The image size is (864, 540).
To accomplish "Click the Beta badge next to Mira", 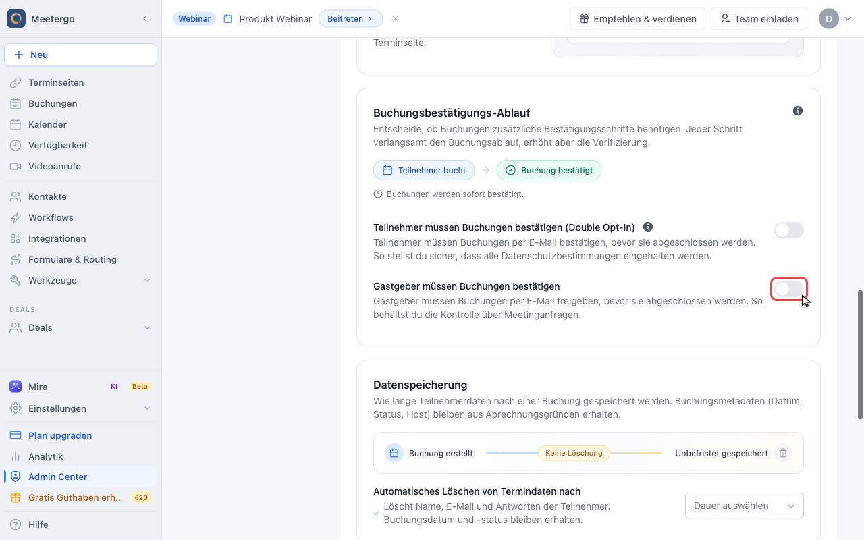I will pyautogui.click(x=140, y=387).
